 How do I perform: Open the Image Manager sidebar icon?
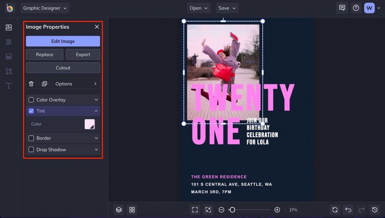pos(9,27)
